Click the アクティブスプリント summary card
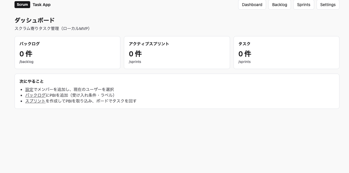Image resolution: width=349 pixels, height=173 pixels. tap(177, 52)
